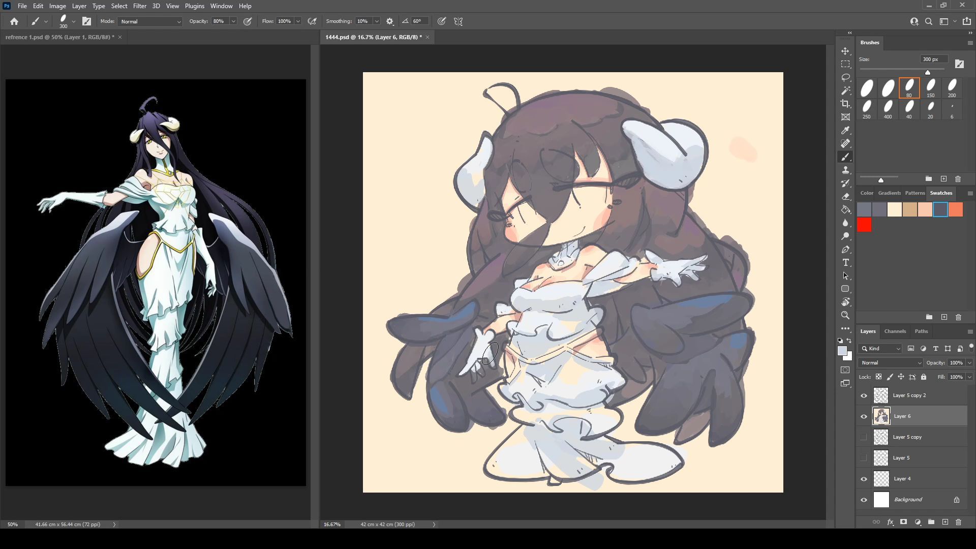976x549 pixels.
Task: Select the Healing Brush tool
Action: pos(845,144)
